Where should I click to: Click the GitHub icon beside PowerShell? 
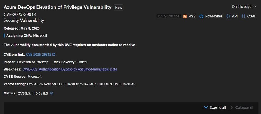coord(201,16)
